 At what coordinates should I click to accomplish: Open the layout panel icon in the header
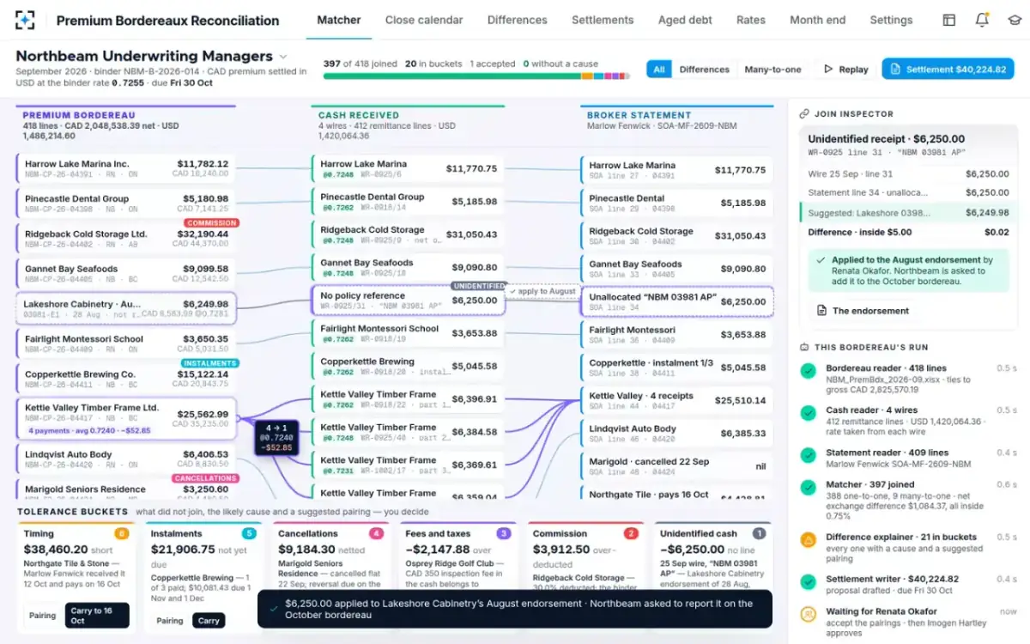[x=949, y=20]
